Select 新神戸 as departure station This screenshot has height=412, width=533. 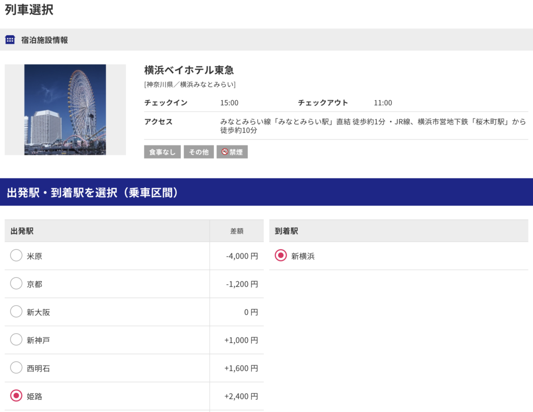pyautogui.click(x=16, y=339)
